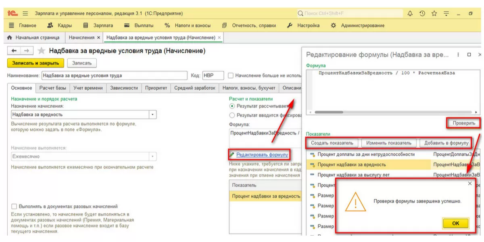The width and height of the screenshot is (484, 242).
Task: Go back with the left arrow button
Action: click(x=14, y=51)
